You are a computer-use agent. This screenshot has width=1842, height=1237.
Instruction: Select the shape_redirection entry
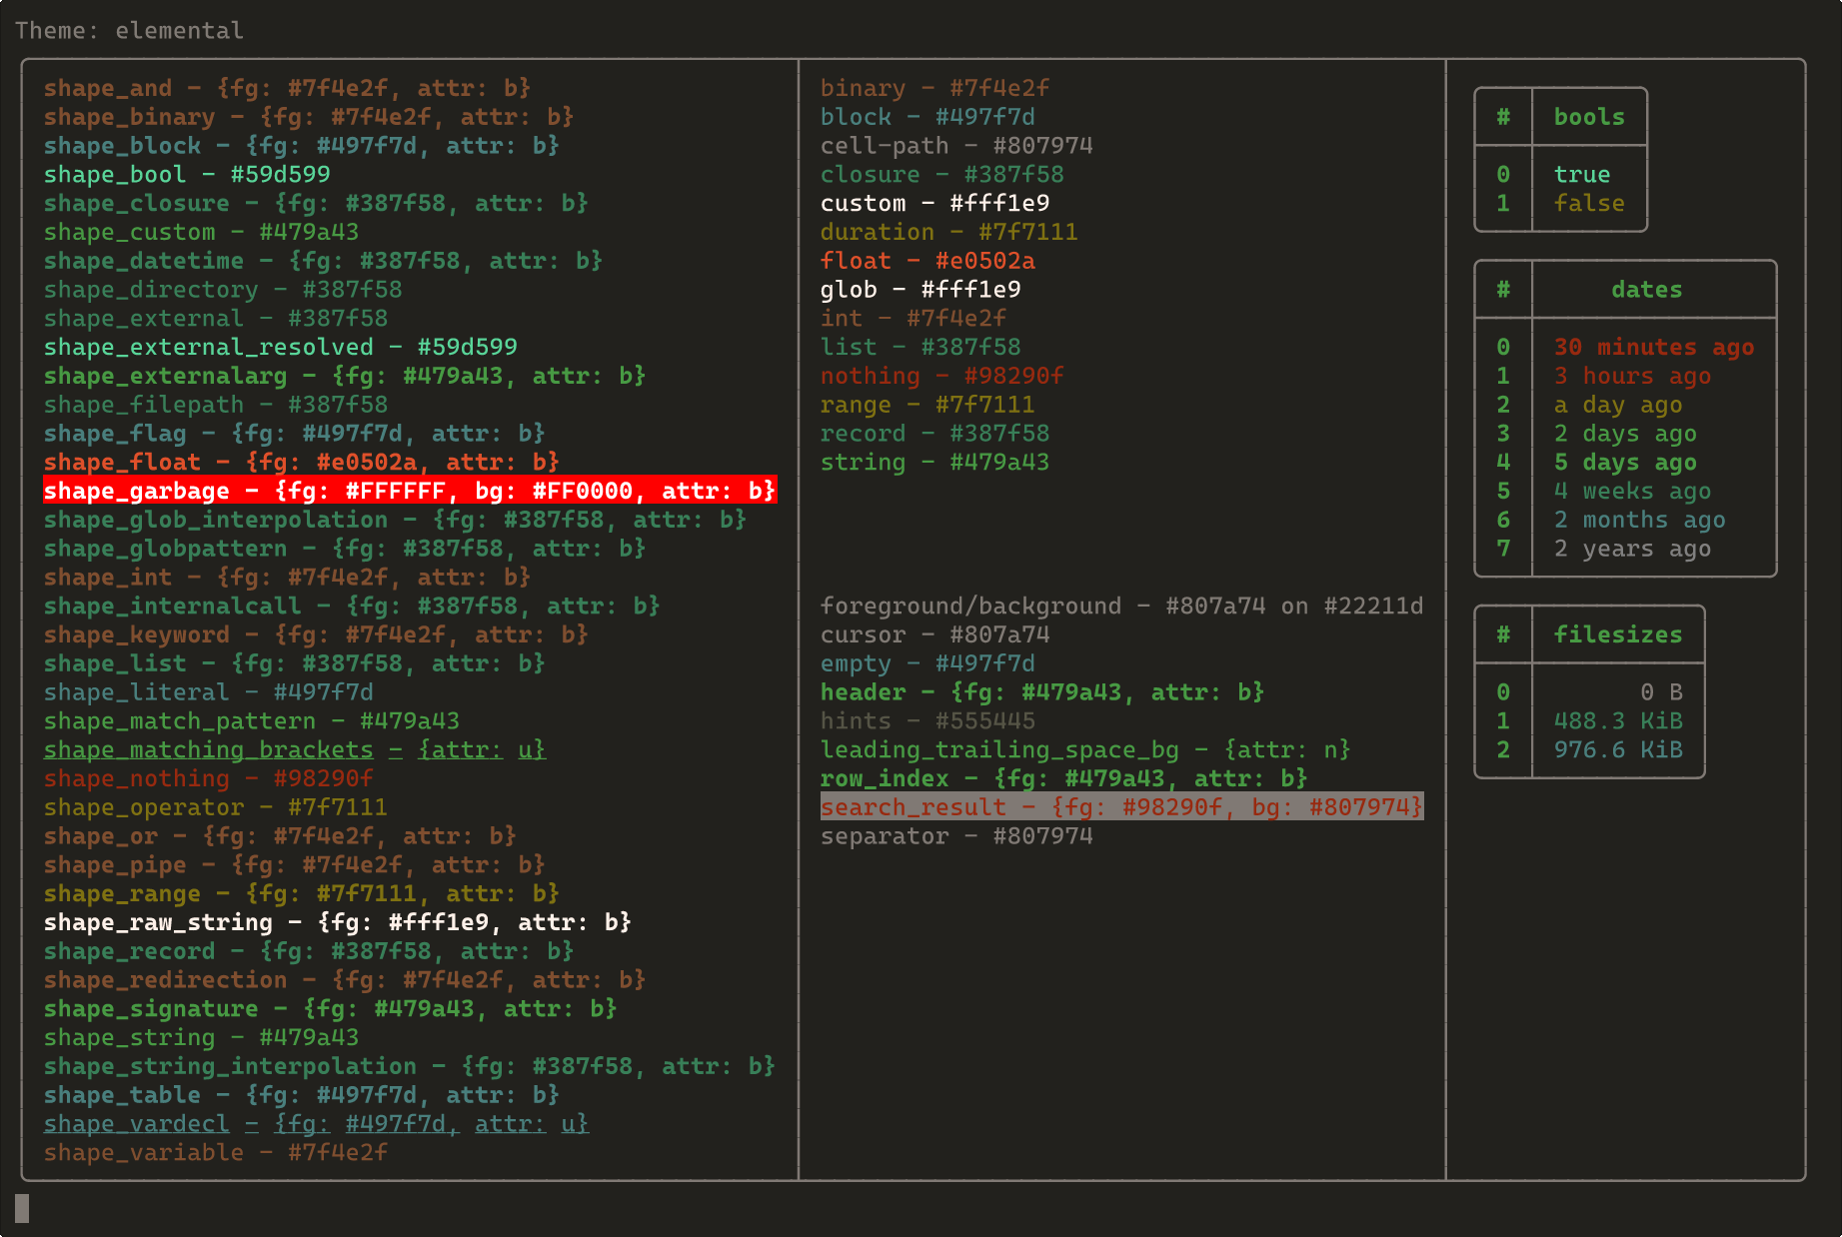[345, 981]
